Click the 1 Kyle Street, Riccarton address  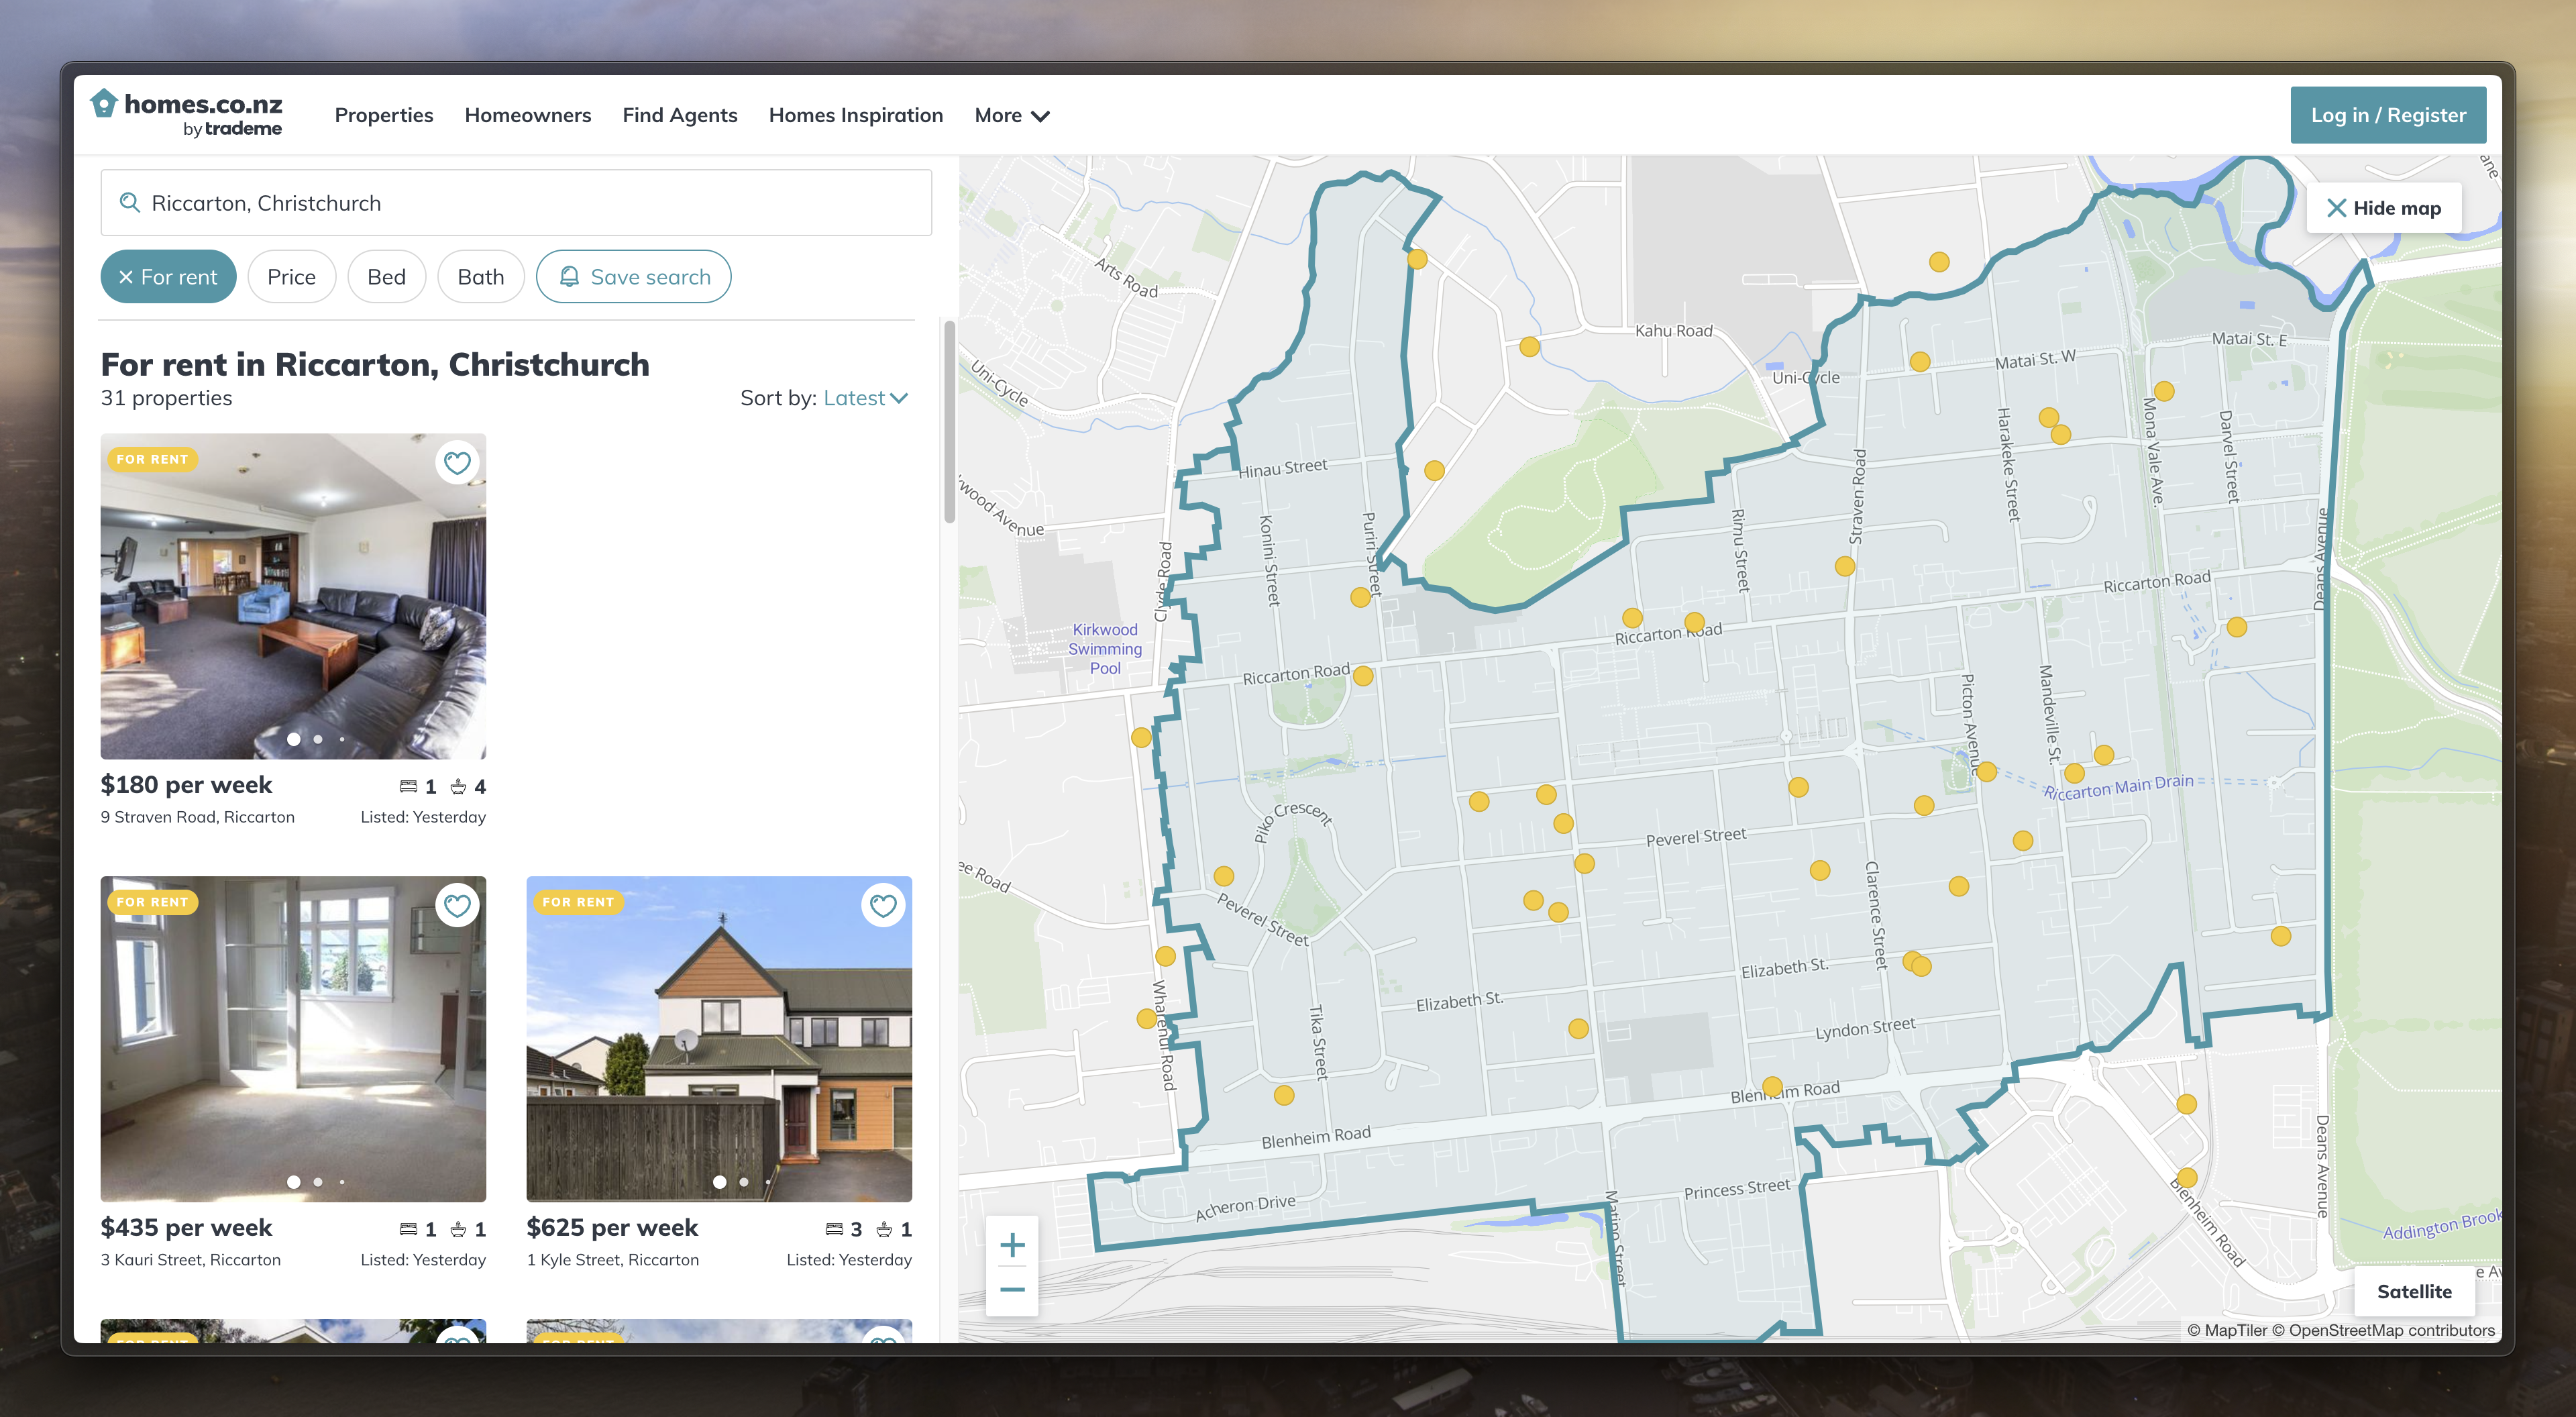(613, 1260)
